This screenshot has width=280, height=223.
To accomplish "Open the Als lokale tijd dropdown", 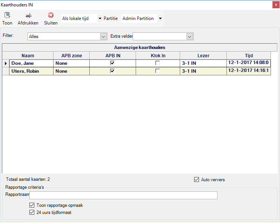I will point(100,18).
